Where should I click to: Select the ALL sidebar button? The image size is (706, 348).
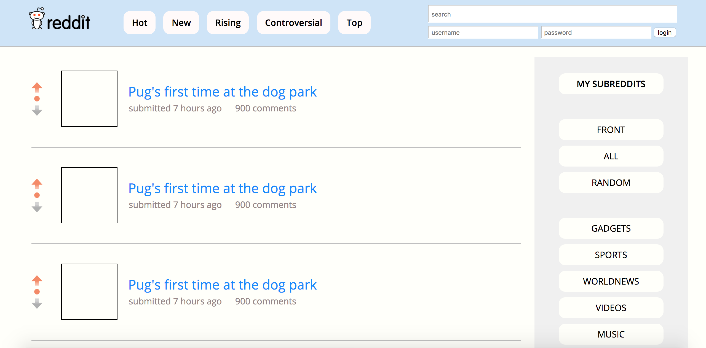611,156
